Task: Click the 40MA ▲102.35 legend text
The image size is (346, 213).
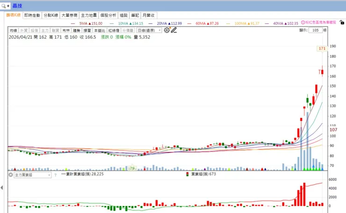Action: point(286,23)
